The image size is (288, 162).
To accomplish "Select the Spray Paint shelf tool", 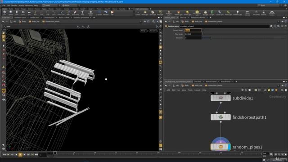I will pos(75,13).
